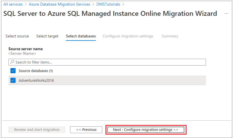
Task: Uncheck the AdventureWorks2016 database checkbox
Action: (13, 80)
